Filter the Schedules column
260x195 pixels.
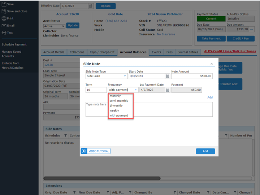click(x=65, y=136)
